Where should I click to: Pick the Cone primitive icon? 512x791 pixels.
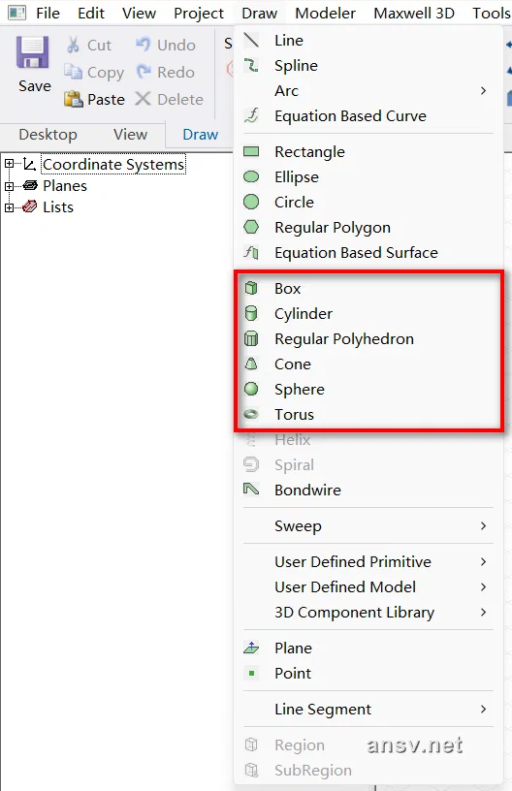[251, 364]
